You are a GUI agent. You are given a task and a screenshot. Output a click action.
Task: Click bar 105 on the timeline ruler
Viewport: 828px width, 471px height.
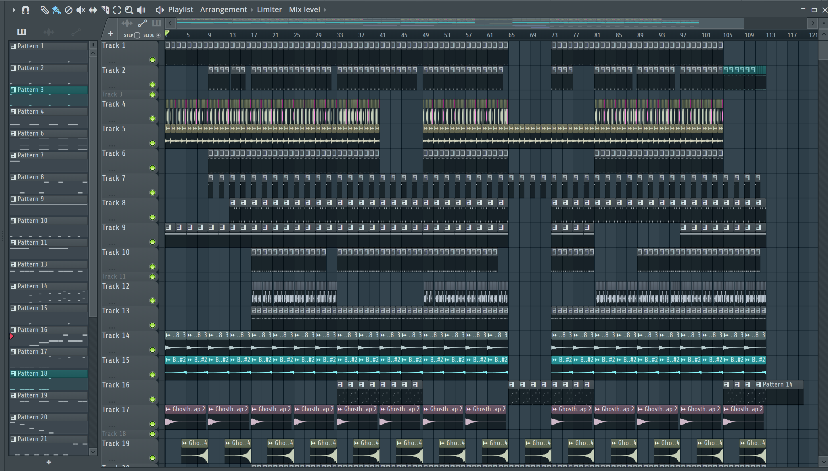(x=728, y=35)
